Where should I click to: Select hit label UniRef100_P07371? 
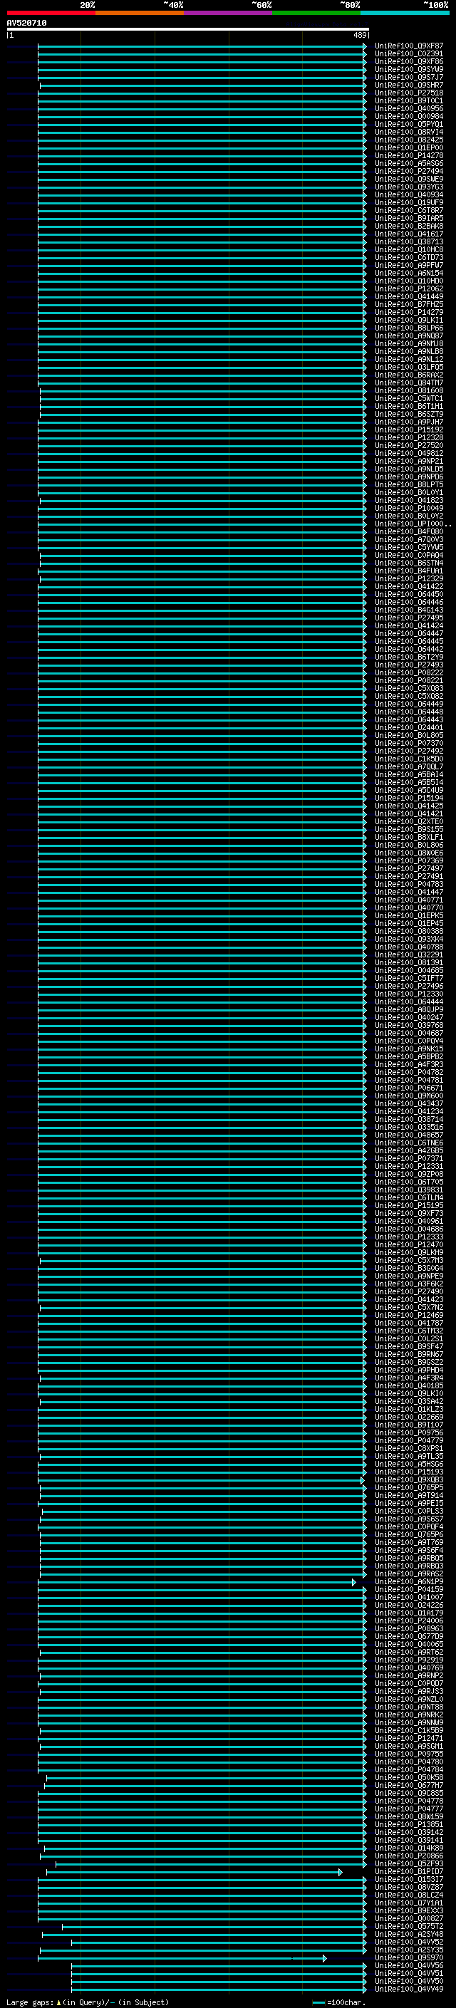(x=409, y=1158)
